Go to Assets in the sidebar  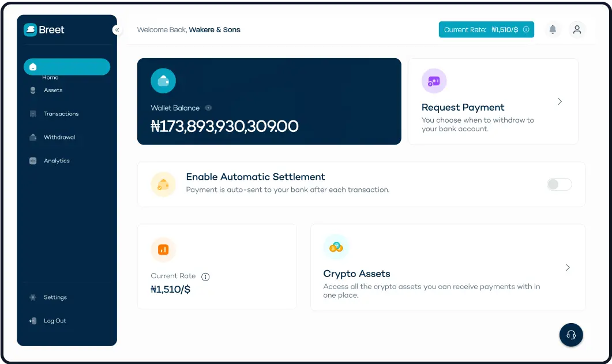click(52, 90)
